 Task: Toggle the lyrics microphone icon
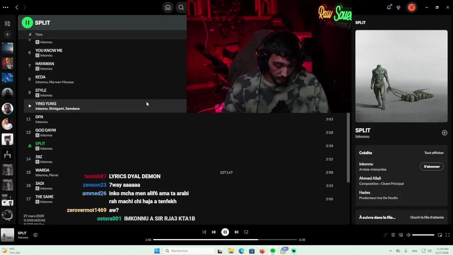tap(386, 235)
